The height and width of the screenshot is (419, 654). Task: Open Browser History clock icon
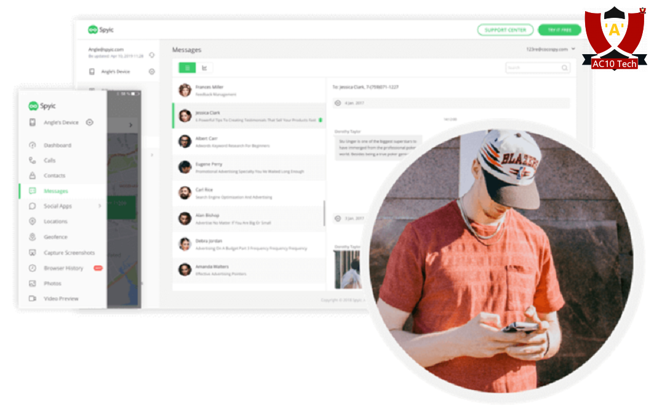32,268
